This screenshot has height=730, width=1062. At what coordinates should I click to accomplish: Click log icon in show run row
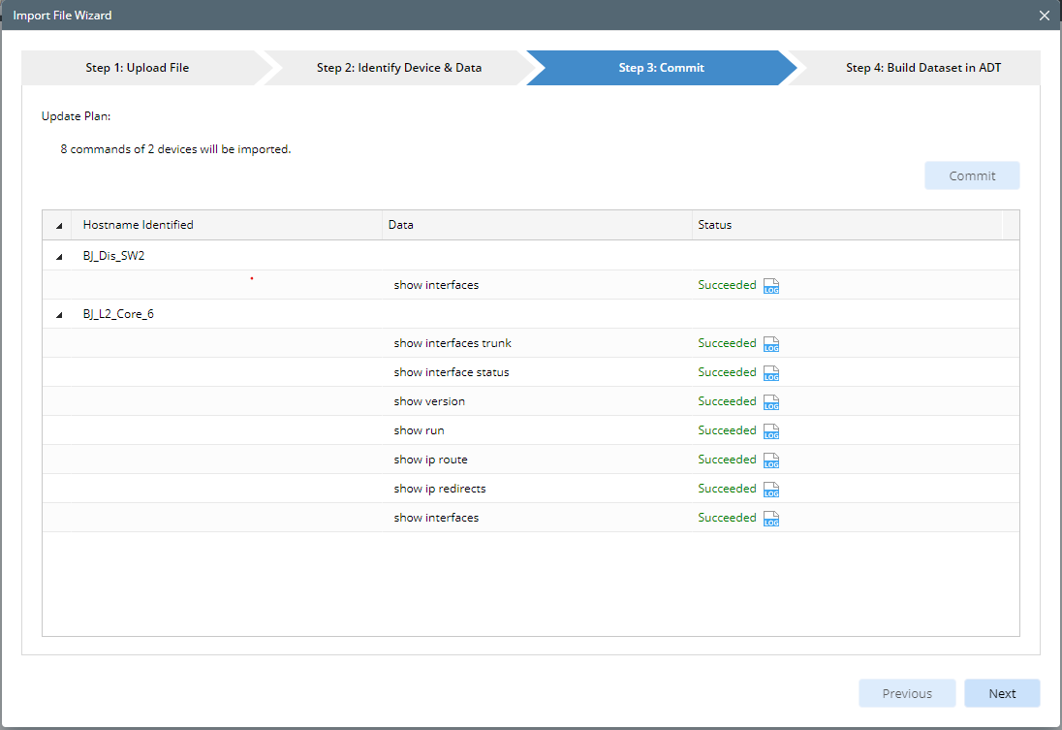click(x=771, y=431)
